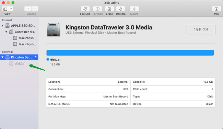Click the blue disk2s1 usage bar

click(130, 52)
